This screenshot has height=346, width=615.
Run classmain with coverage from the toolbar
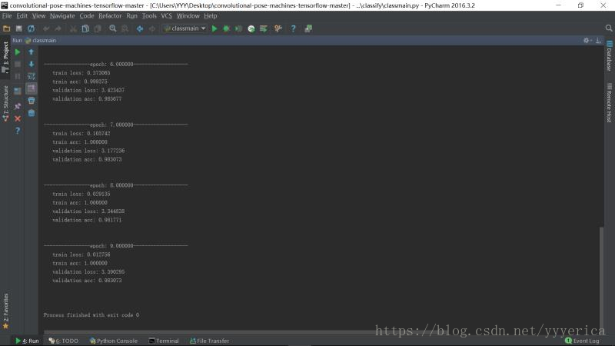238,28
